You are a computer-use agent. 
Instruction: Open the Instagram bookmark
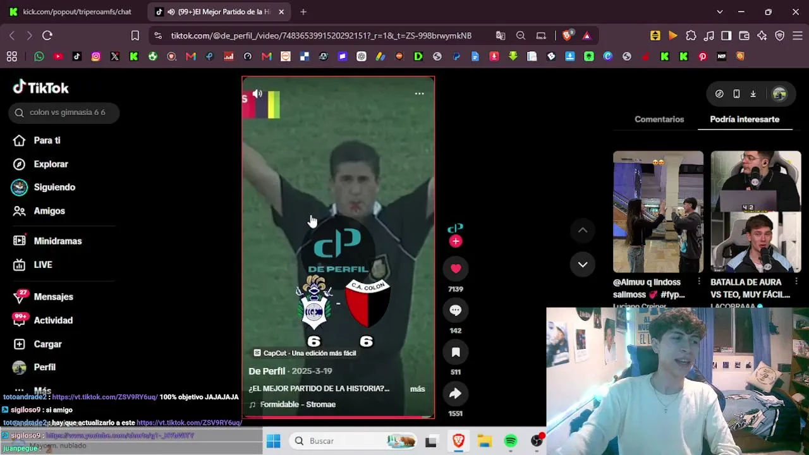coord(96,57)
